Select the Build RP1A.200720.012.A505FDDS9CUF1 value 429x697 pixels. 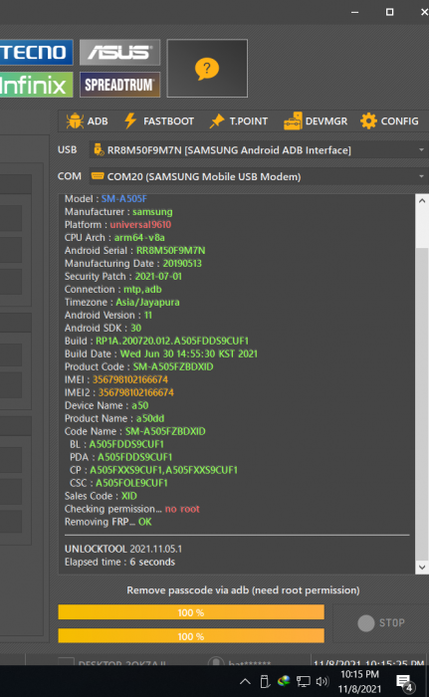[x=172, y=341]
